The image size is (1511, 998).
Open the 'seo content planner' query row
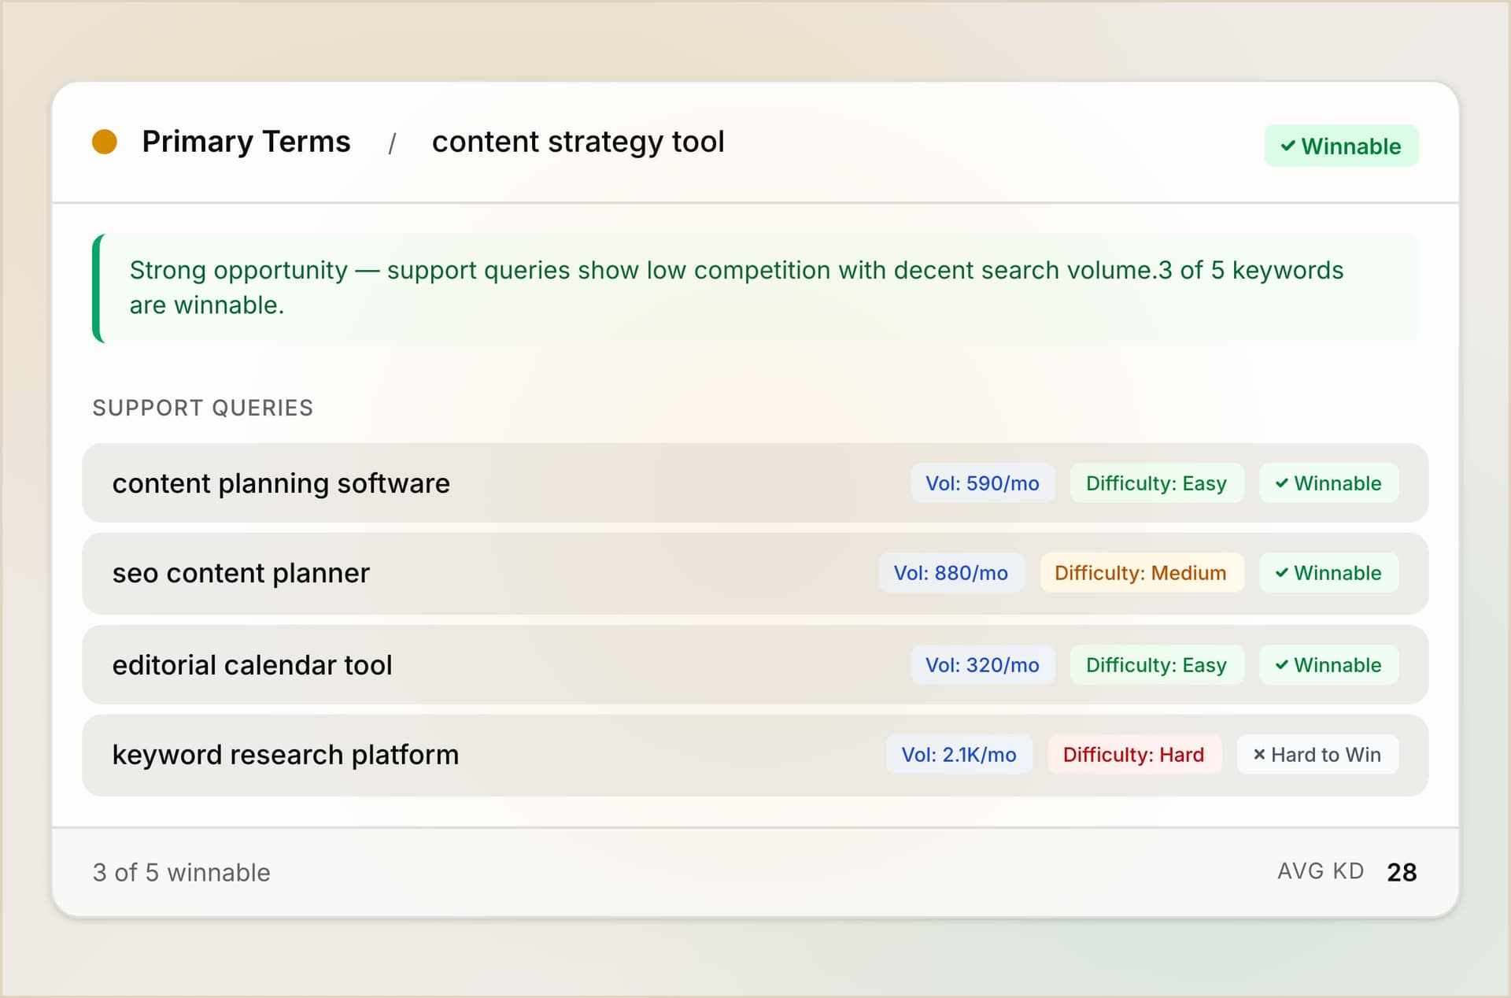[x=241, y=573]
